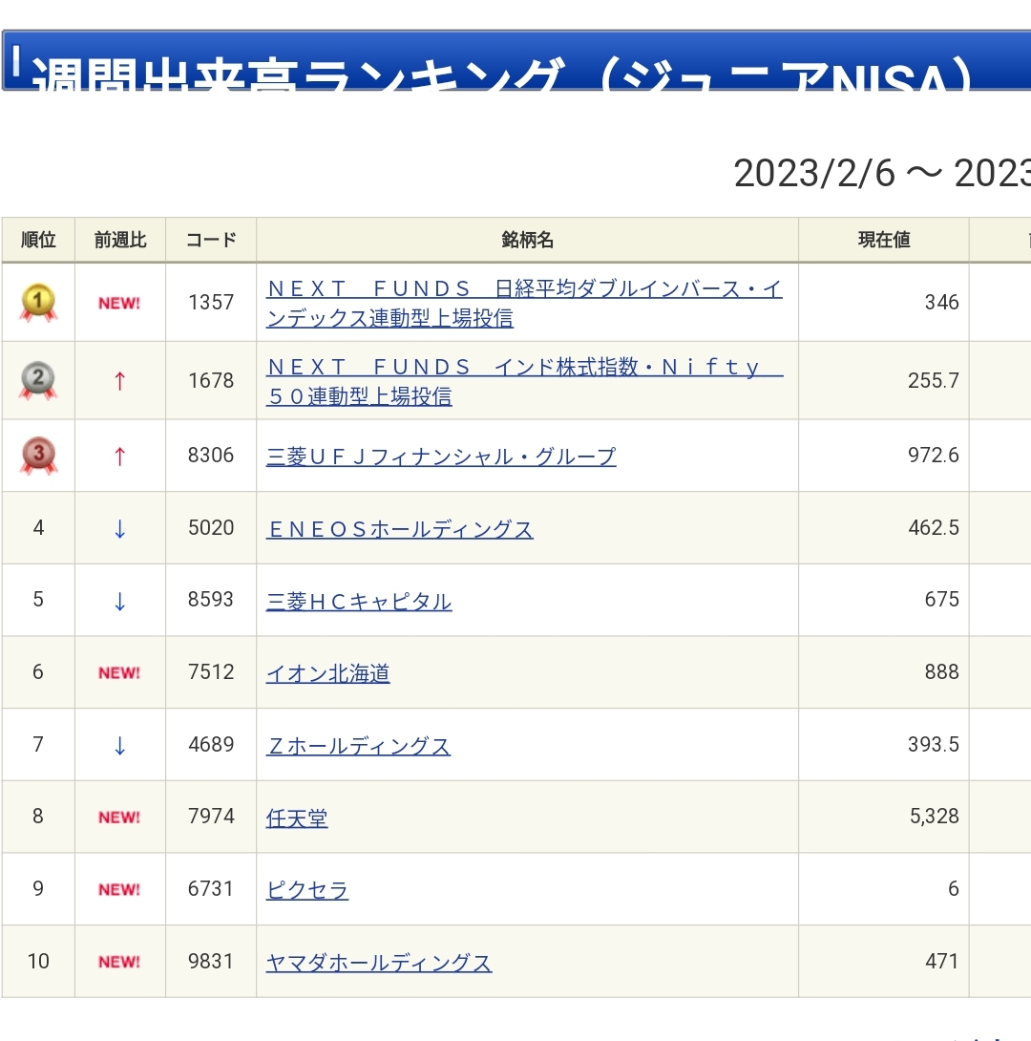Click the NEW! badge in the 6731 row

tap(119, 890)
